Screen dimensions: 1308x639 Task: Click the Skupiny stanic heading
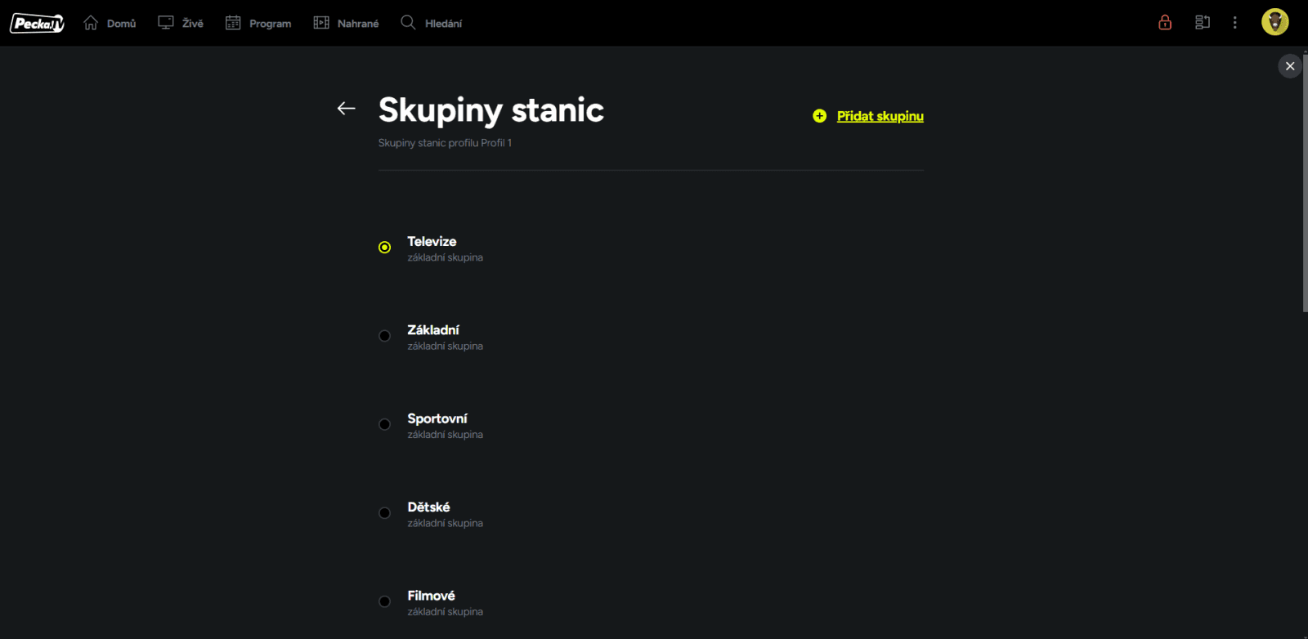click(491, 110)
